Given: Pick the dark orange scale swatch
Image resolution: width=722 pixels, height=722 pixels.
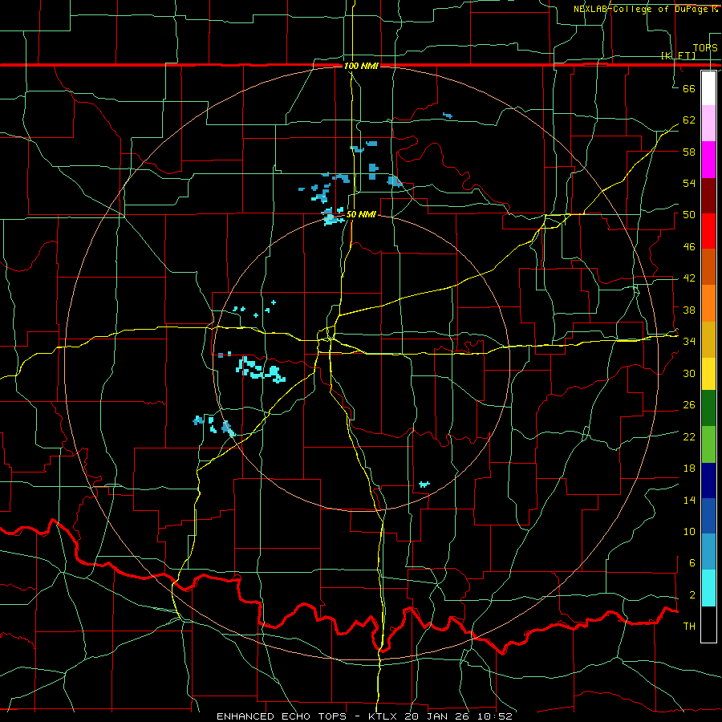Looking at the screenshot, I should point(708,266).
